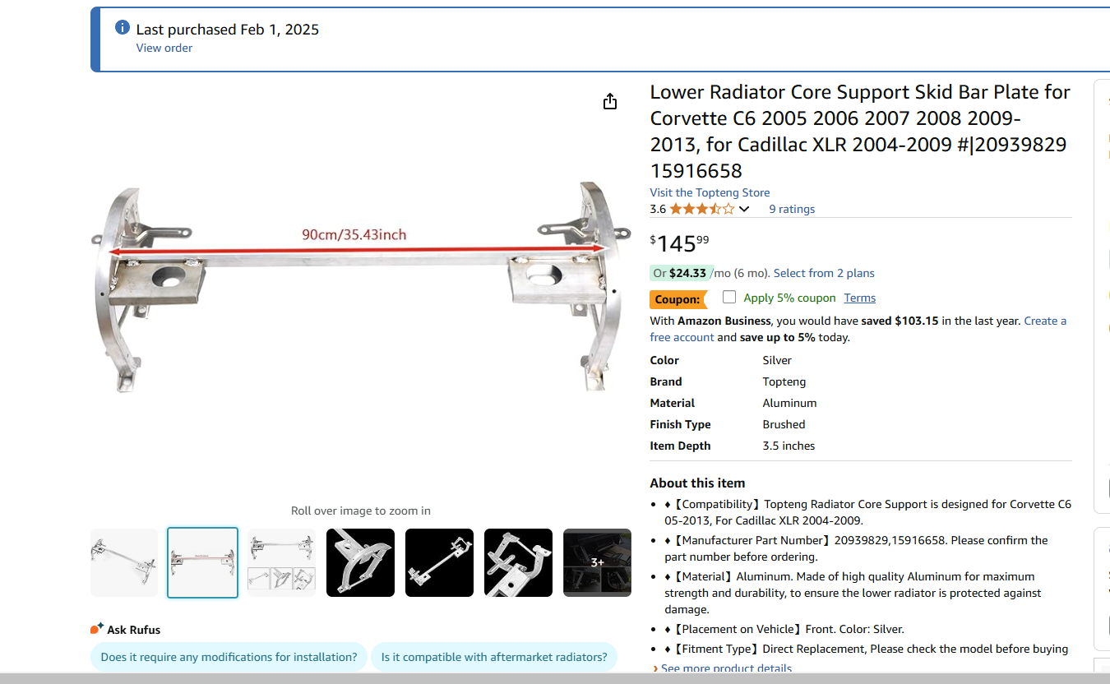Viewport: 1110px width, 684px height.
Task: Ask Rufus about modifications for installation
Action: pyautogui.click(x=229, y=657)
